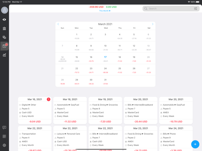Image resolution: width=202 pixels, height=151 pixels.
Task: Click MasterCard on Mar 18 card
Action: [63, 112]
